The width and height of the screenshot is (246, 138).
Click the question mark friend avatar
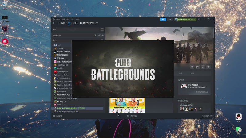click(x=200, y=109)
